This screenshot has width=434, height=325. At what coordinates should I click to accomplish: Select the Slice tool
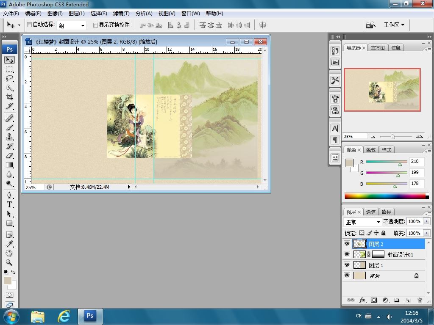tap(9, 106)
